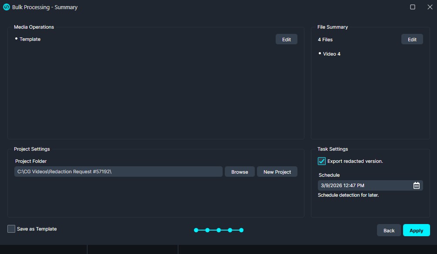Click the app logo in the title bar

tap(7, 7)
